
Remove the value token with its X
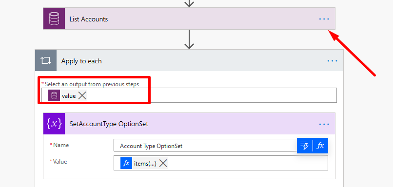coord(82,95)
